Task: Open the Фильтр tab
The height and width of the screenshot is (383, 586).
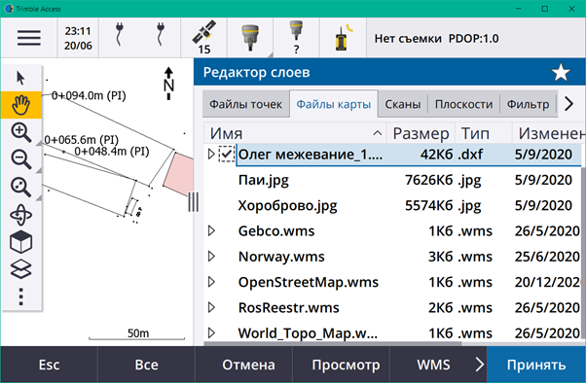Action: (528, 104)
